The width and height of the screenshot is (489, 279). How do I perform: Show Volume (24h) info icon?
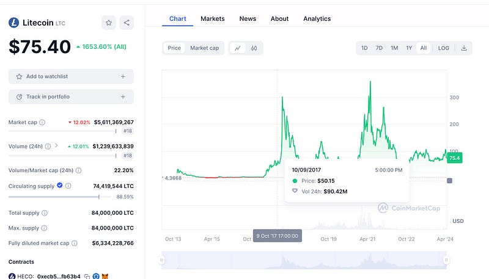click(x=48, y=147)
